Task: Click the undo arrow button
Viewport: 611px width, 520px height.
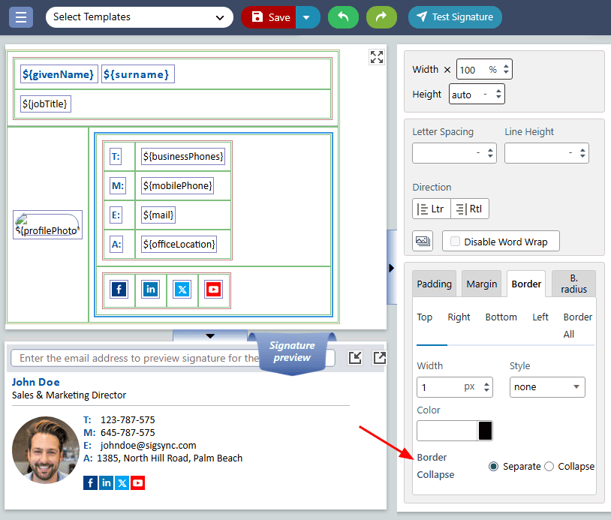Action: 343,17
